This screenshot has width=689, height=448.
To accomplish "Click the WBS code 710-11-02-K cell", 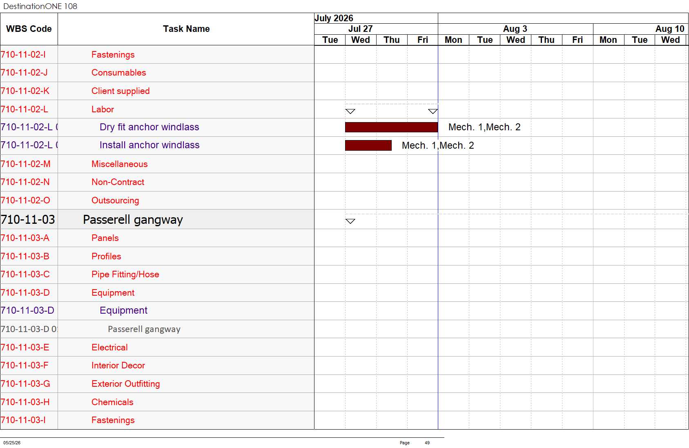I will [x=29, y=91].
